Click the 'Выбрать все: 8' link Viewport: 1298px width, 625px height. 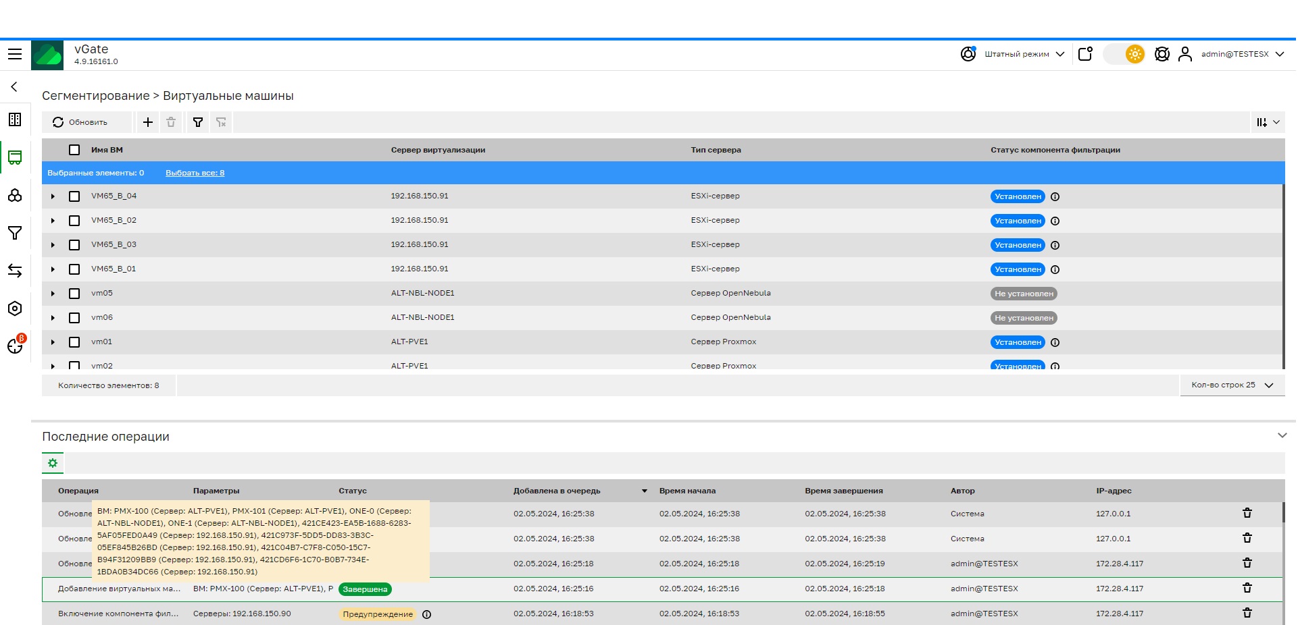coord(195,173)
